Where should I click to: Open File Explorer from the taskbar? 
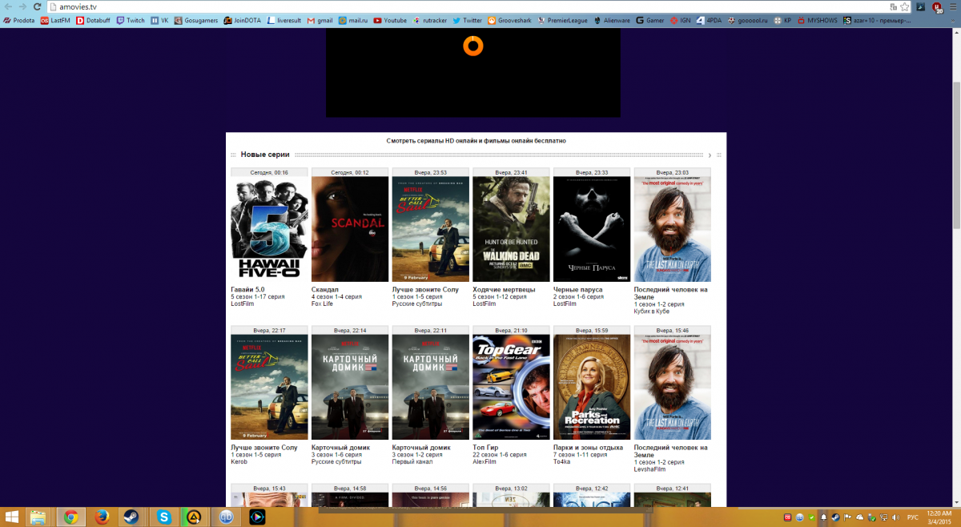pos(38,517)
